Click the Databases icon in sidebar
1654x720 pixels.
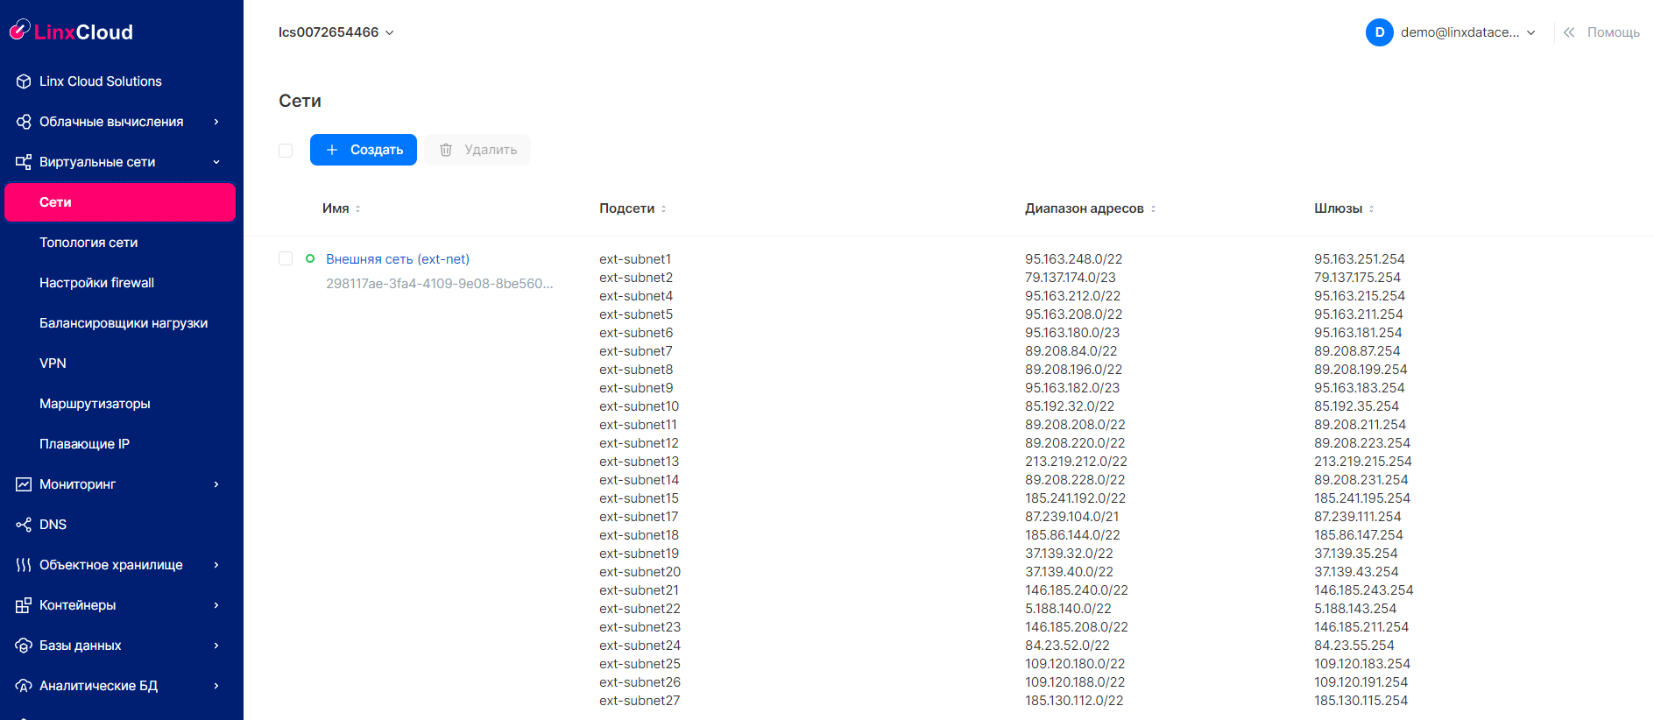[x=24, y=646]
